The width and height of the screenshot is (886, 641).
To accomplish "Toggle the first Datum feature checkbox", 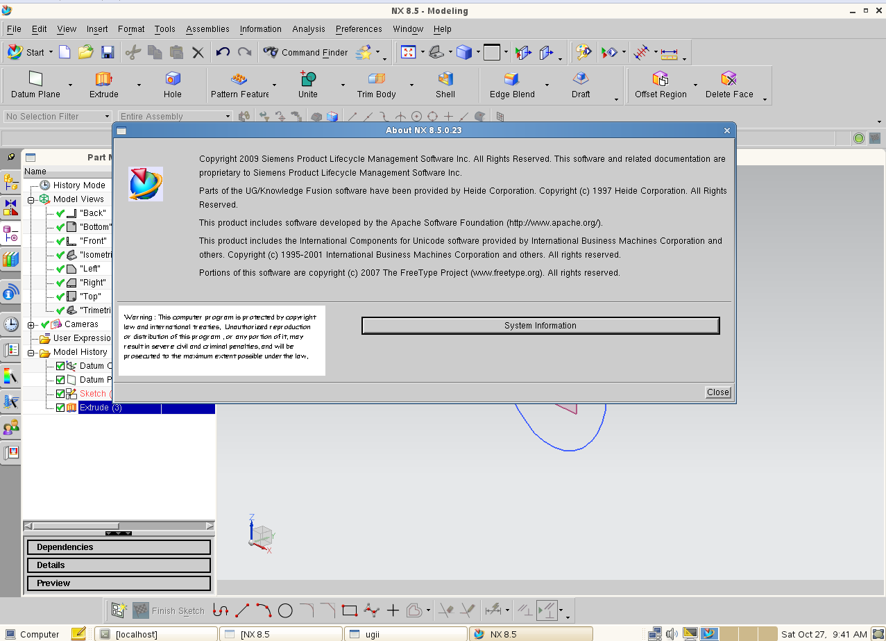I will [60, 366].
